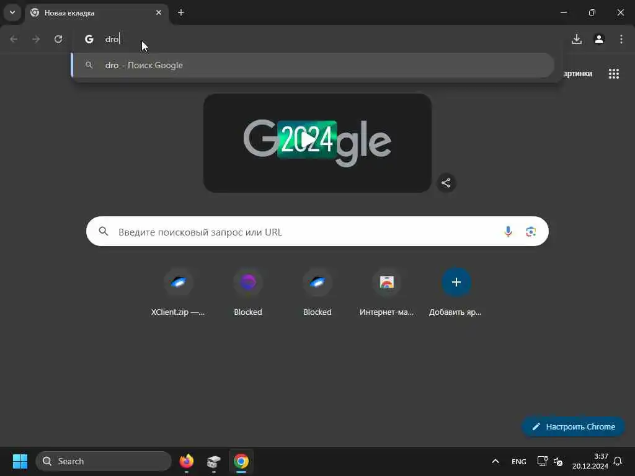Add a shortcut via Добавить яр...

[x=456, y=293]
